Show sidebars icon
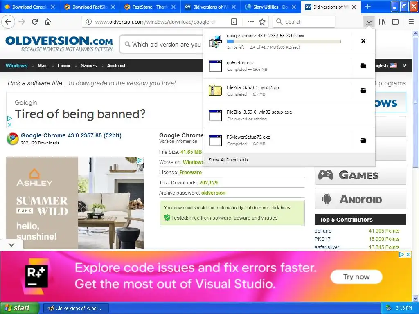The width and height of the screenshot is (419, 314). pyautogui.click(x=395, y=22)
